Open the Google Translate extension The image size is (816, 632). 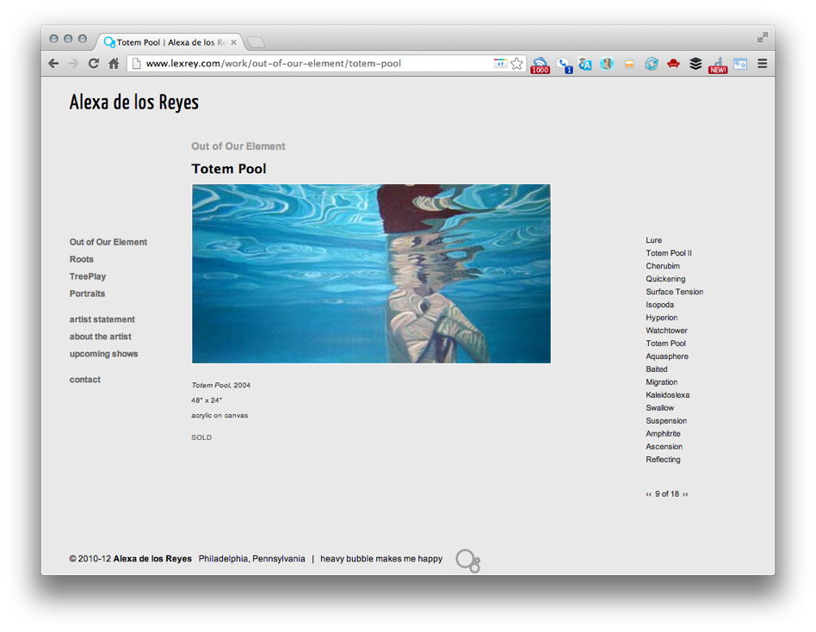pyautogui.click(x=585, y=64)
